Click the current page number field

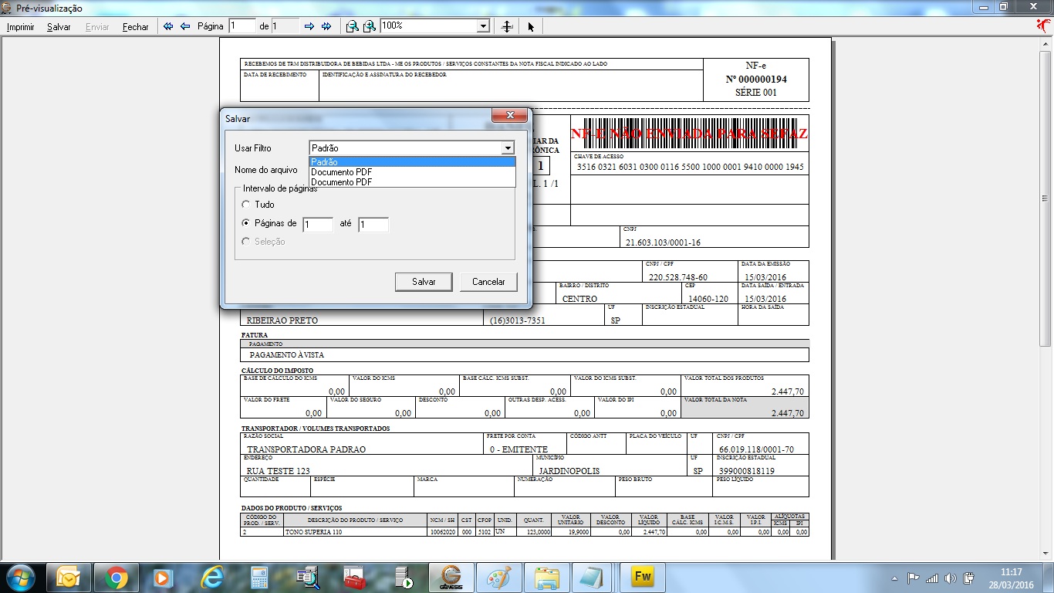point(242,26)
